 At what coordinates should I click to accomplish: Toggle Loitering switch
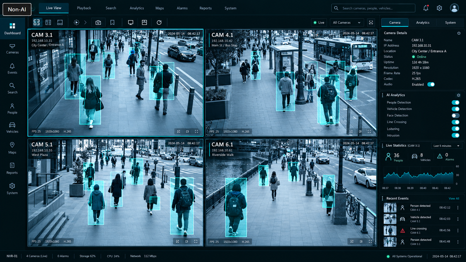455,129
